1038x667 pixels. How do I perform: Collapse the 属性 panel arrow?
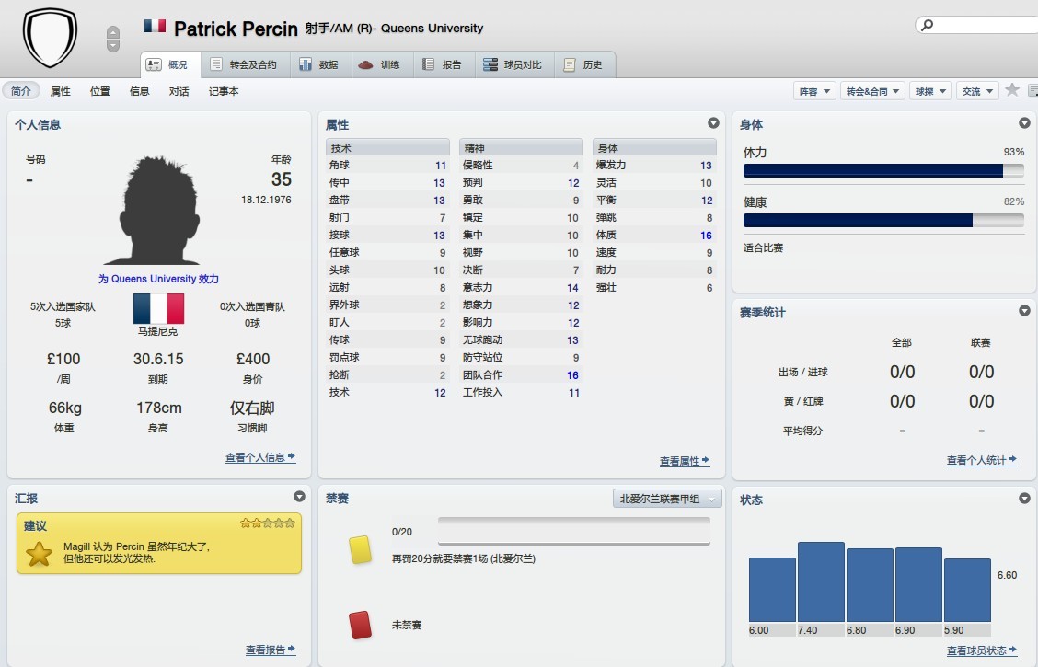[713, 123]
